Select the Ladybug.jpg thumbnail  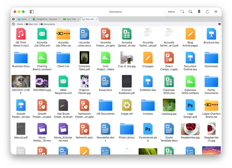(169, 105)
